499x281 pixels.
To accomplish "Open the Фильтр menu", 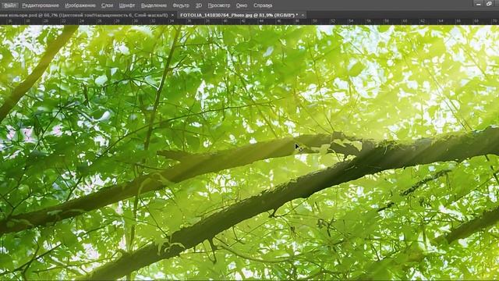I will coord(181,5).
